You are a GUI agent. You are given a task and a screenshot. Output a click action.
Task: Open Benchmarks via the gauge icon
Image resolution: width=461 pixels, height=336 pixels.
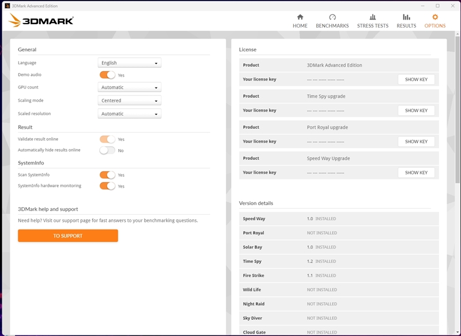[332, 17]
